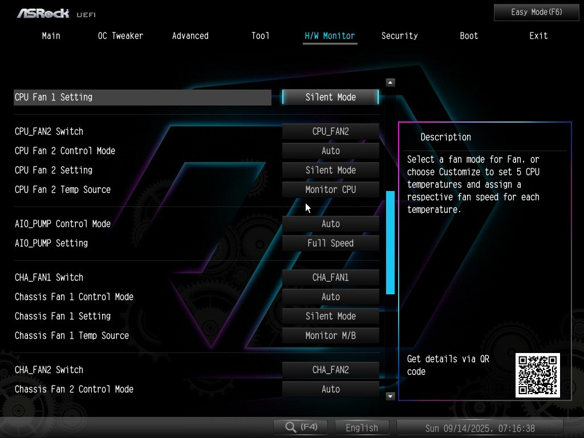
Task: Select the CPU_FAN2 Switch label
Action: (x=49, y=132)
